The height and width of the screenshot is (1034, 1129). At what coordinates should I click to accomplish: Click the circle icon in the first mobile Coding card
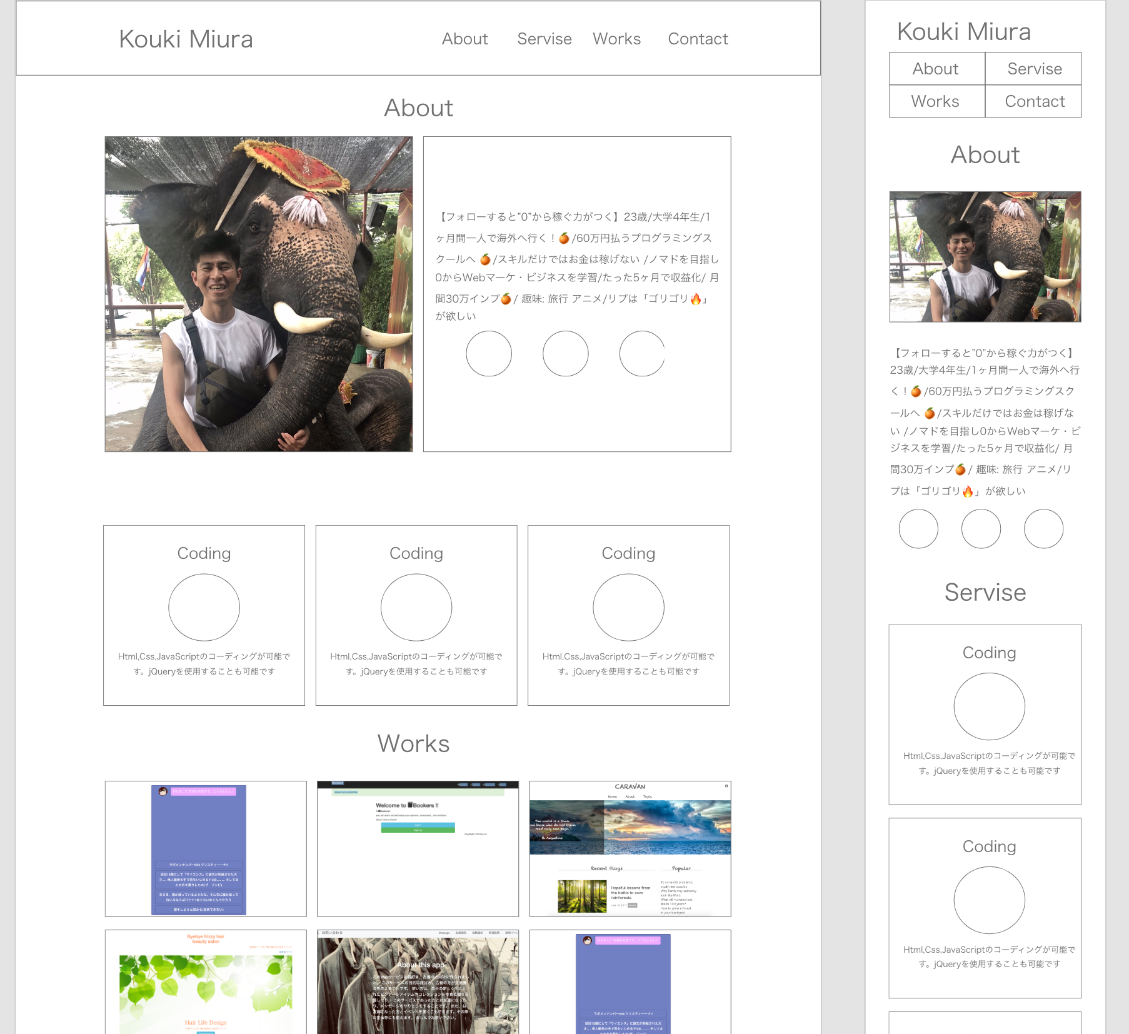coord(989,706)
